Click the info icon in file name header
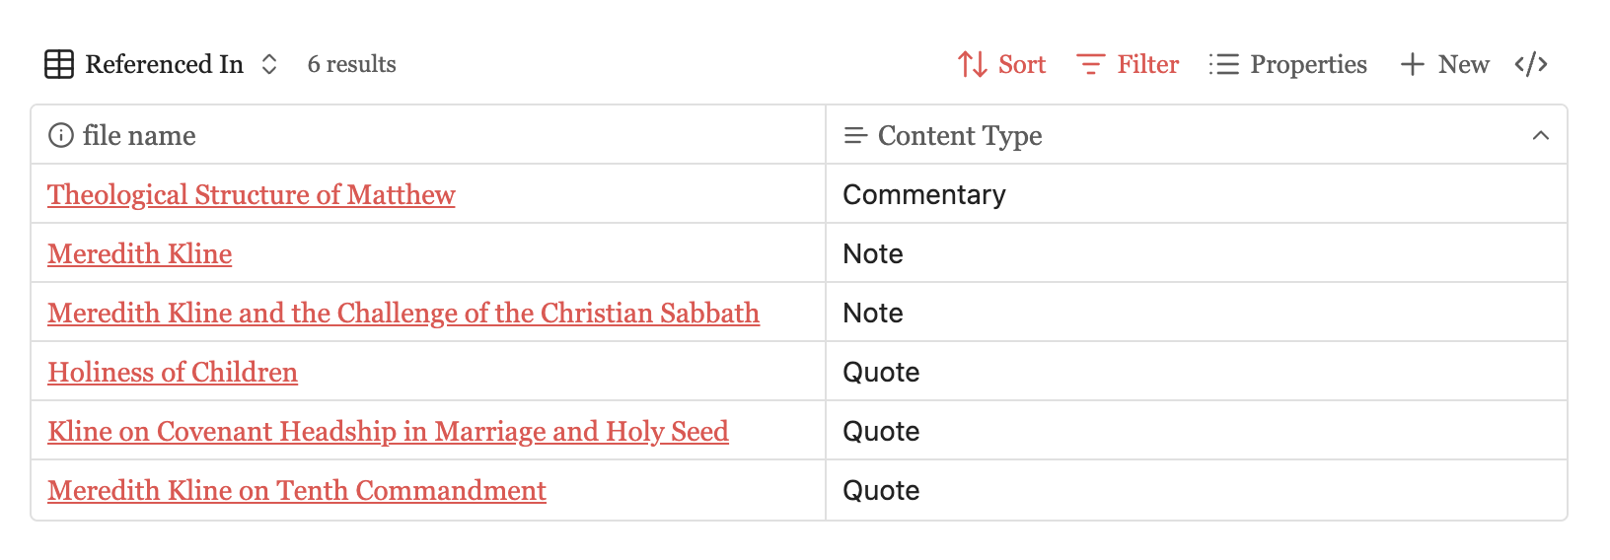Image resolution: width=1610 pixels, height=560 pixels. coord(61,135)
